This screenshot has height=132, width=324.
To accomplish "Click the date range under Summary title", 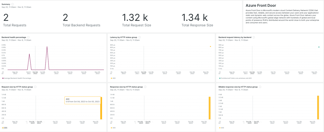I will coord(16,7).
